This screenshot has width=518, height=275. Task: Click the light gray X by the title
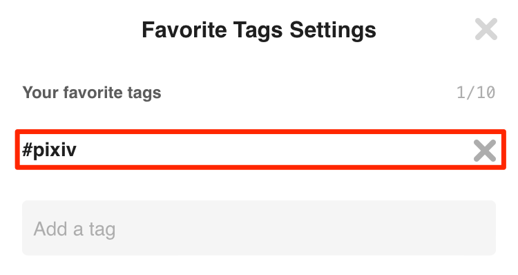(486, 29)
